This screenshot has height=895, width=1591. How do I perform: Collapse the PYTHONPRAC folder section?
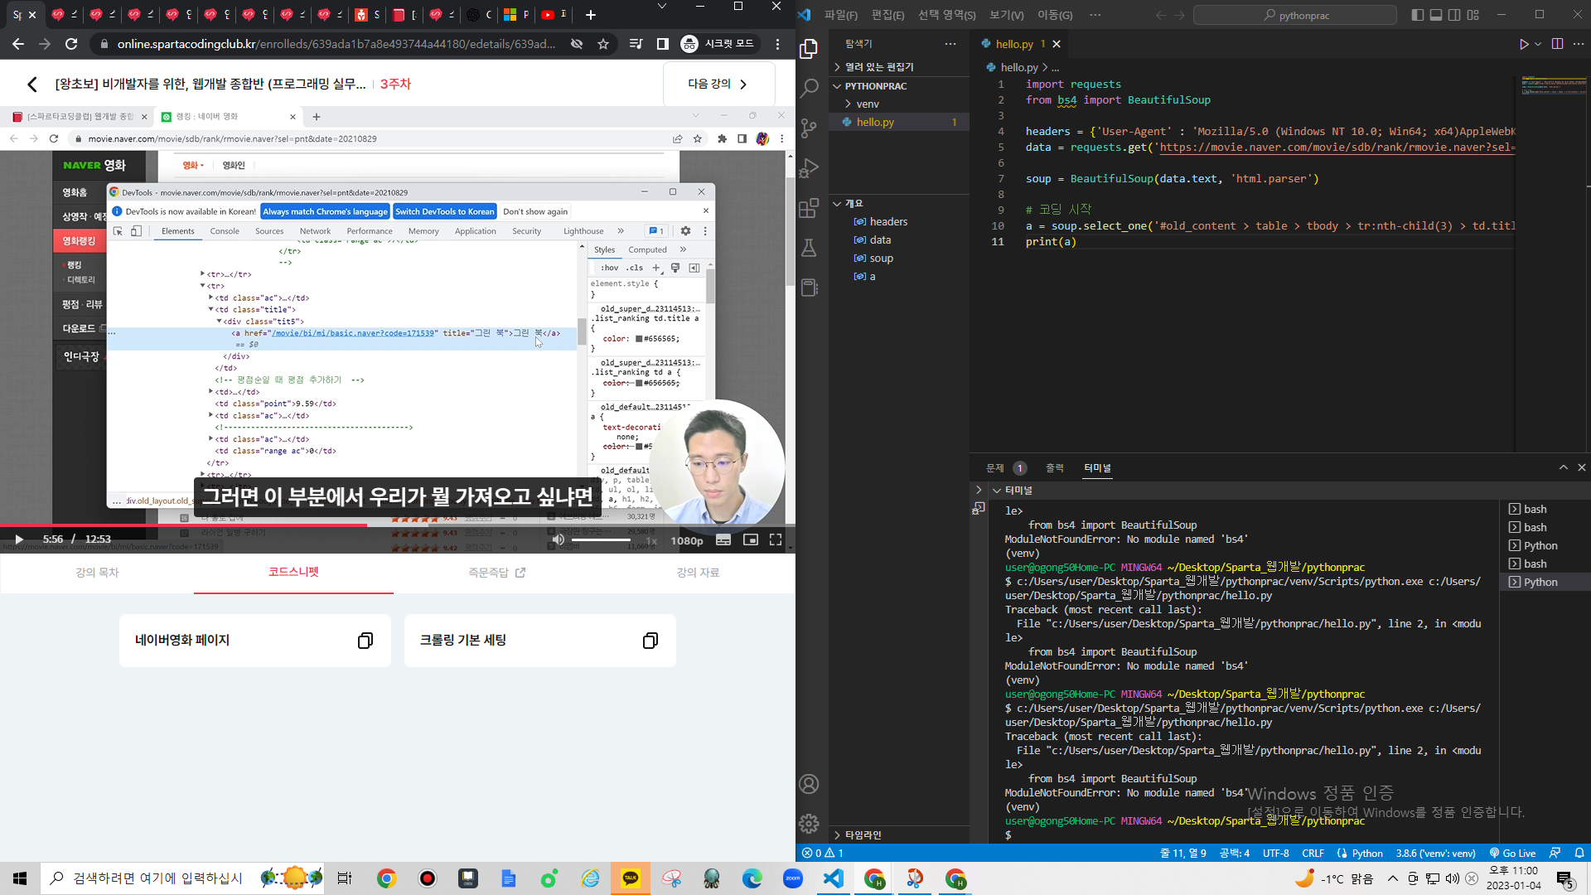click(x=876, y=85)
